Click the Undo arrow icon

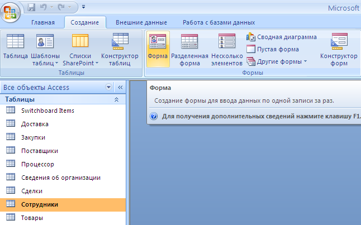click(43, 7)
